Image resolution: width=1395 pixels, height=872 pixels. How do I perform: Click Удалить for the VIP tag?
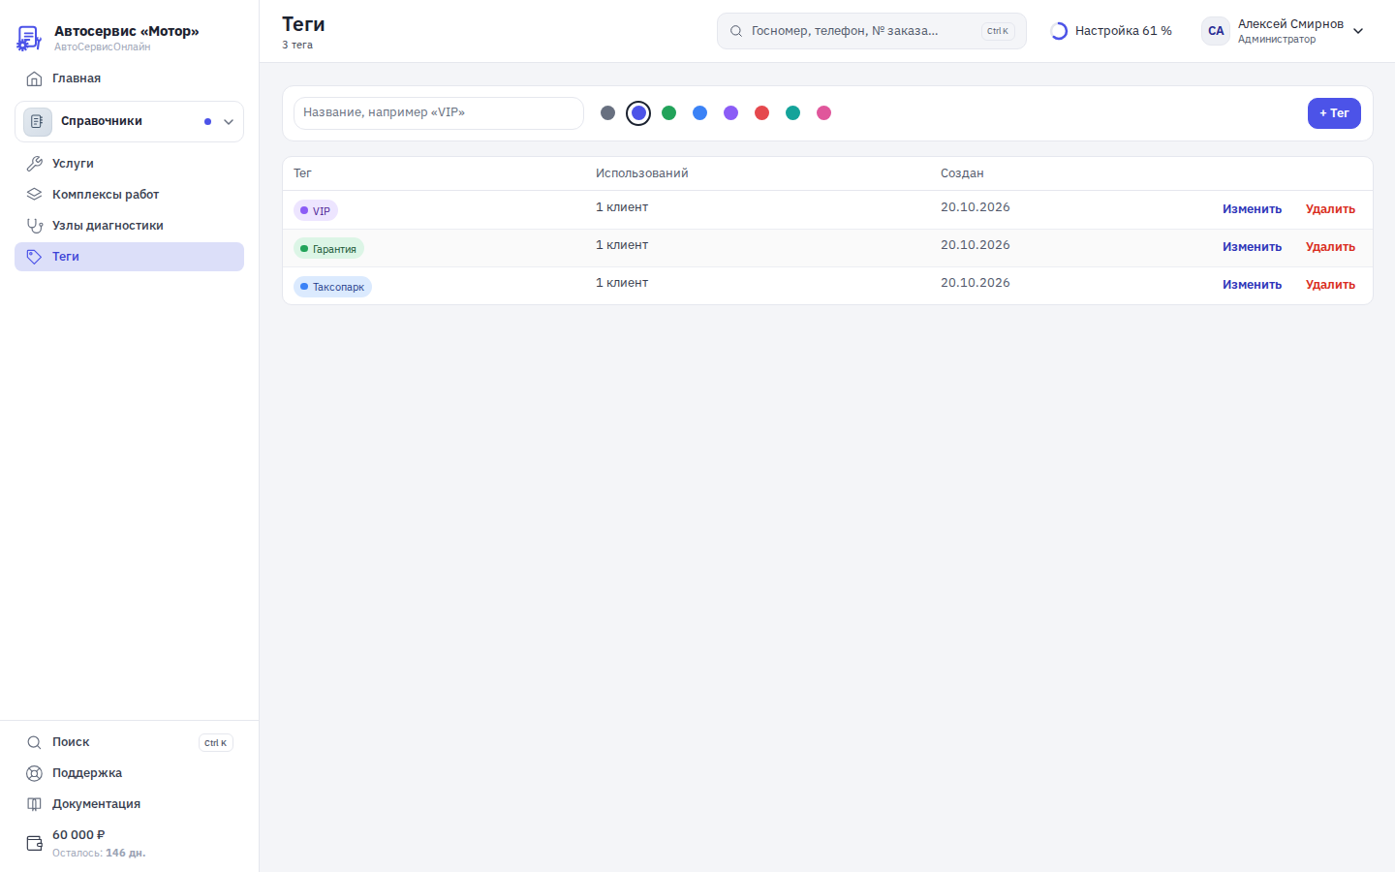[x=1330, y=209]
